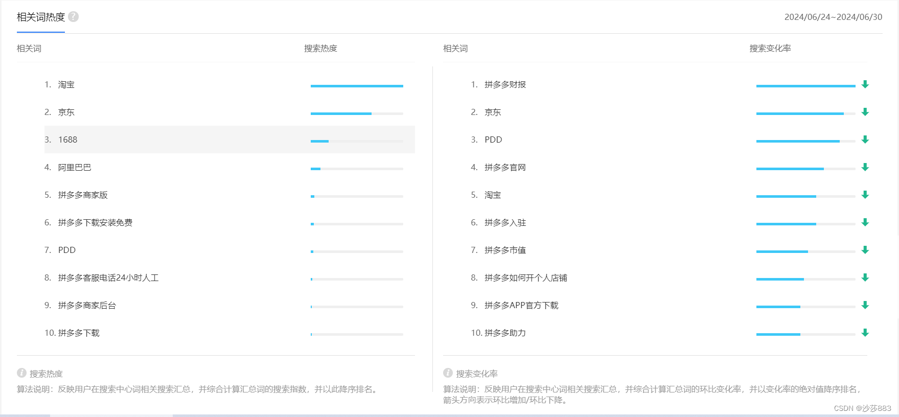899x417 pixels.
Task: Open the related word 淘宝 in heat list
Action: 66,85
